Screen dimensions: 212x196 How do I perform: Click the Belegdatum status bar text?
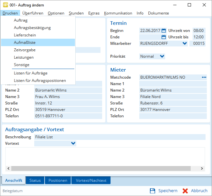13,191
